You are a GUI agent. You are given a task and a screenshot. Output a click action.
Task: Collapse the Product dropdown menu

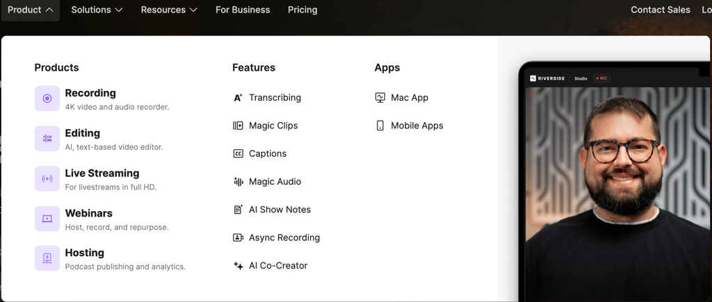(x=30, y=10)
